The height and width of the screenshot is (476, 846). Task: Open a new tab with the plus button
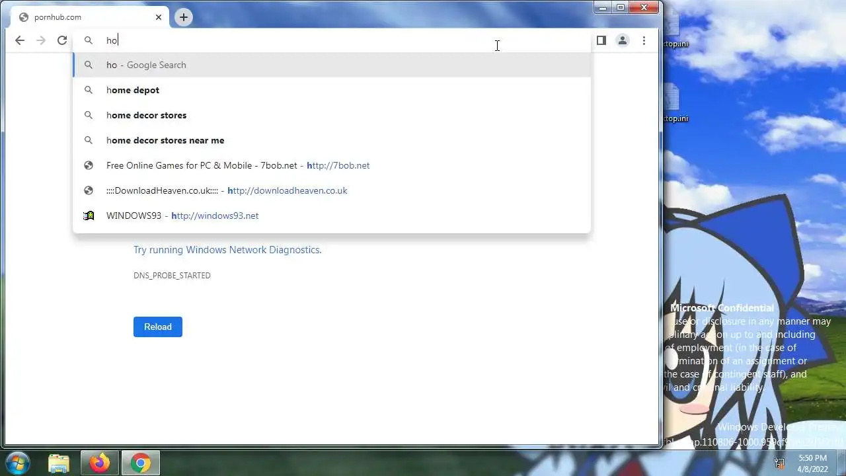click(x=184, y=17)
